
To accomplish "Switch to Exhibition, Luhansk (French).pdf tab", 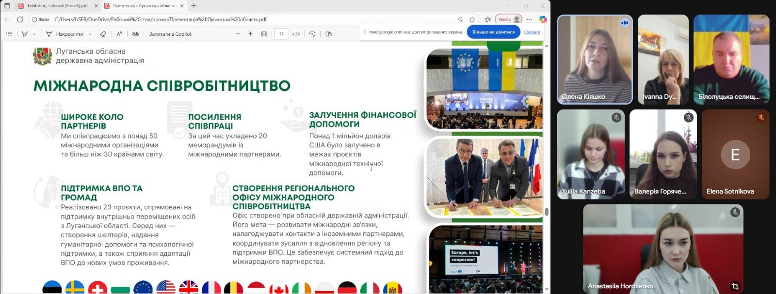I will (57, 6).
